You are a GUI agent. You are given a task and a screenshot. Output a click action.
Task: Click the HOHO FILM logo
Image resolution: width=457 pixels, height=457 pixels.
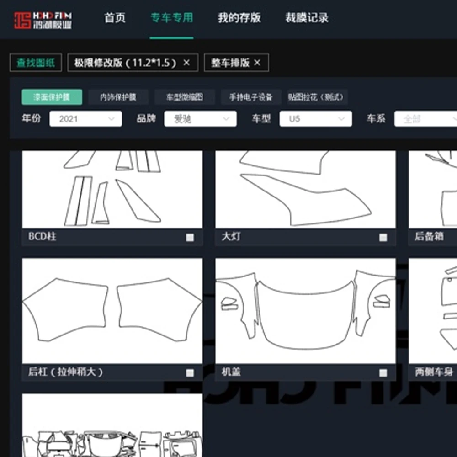43,20
